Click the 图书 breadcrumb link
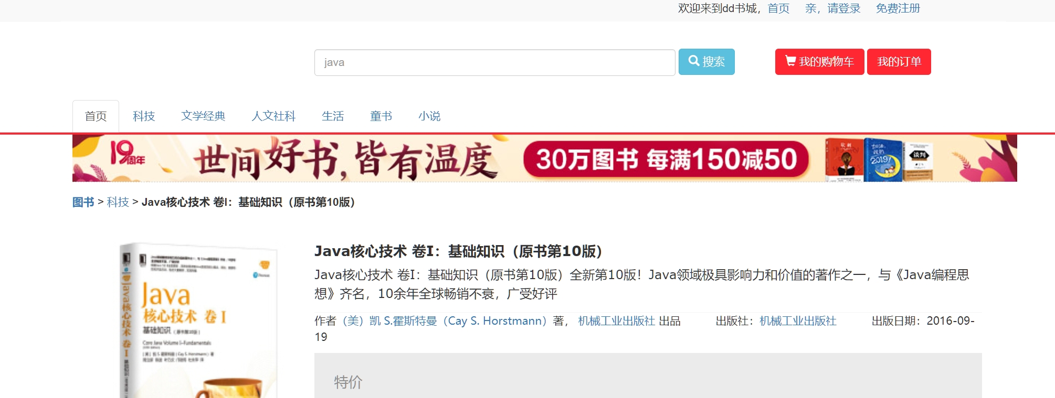The width and height of the screenshot is (1055, 398). [83, 202]
